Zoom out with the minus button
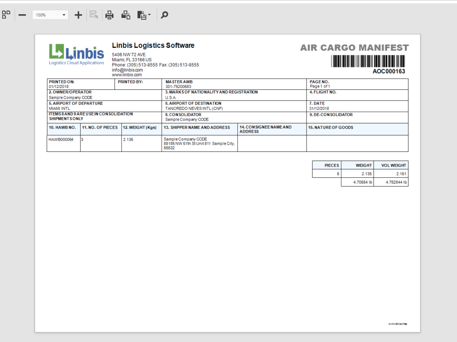Image resolution: width=457 pixels, height=342 pixels. point(22,15)
